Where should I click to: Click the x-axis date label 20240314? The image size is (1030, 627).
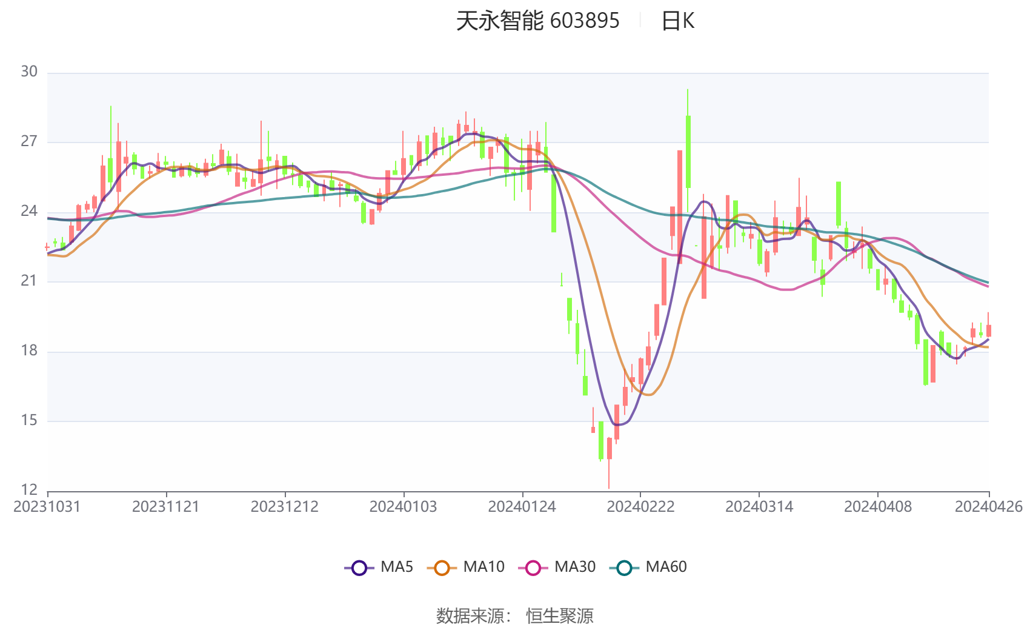(759, 507)
